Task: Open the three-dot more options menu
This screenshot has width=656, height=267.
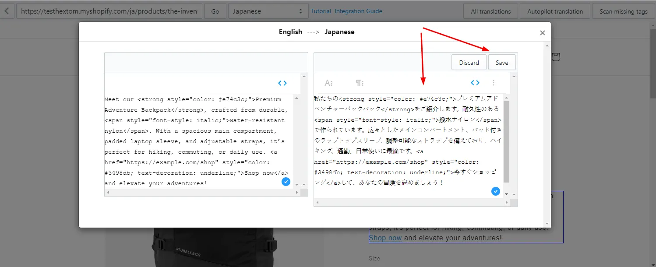Action: coord(494,83)
